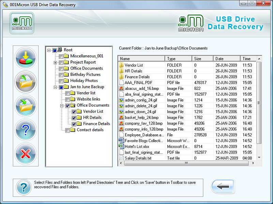Click the AAA_FINAL.PDF file icon
This screenshot has height=204, width=273.
121,82
